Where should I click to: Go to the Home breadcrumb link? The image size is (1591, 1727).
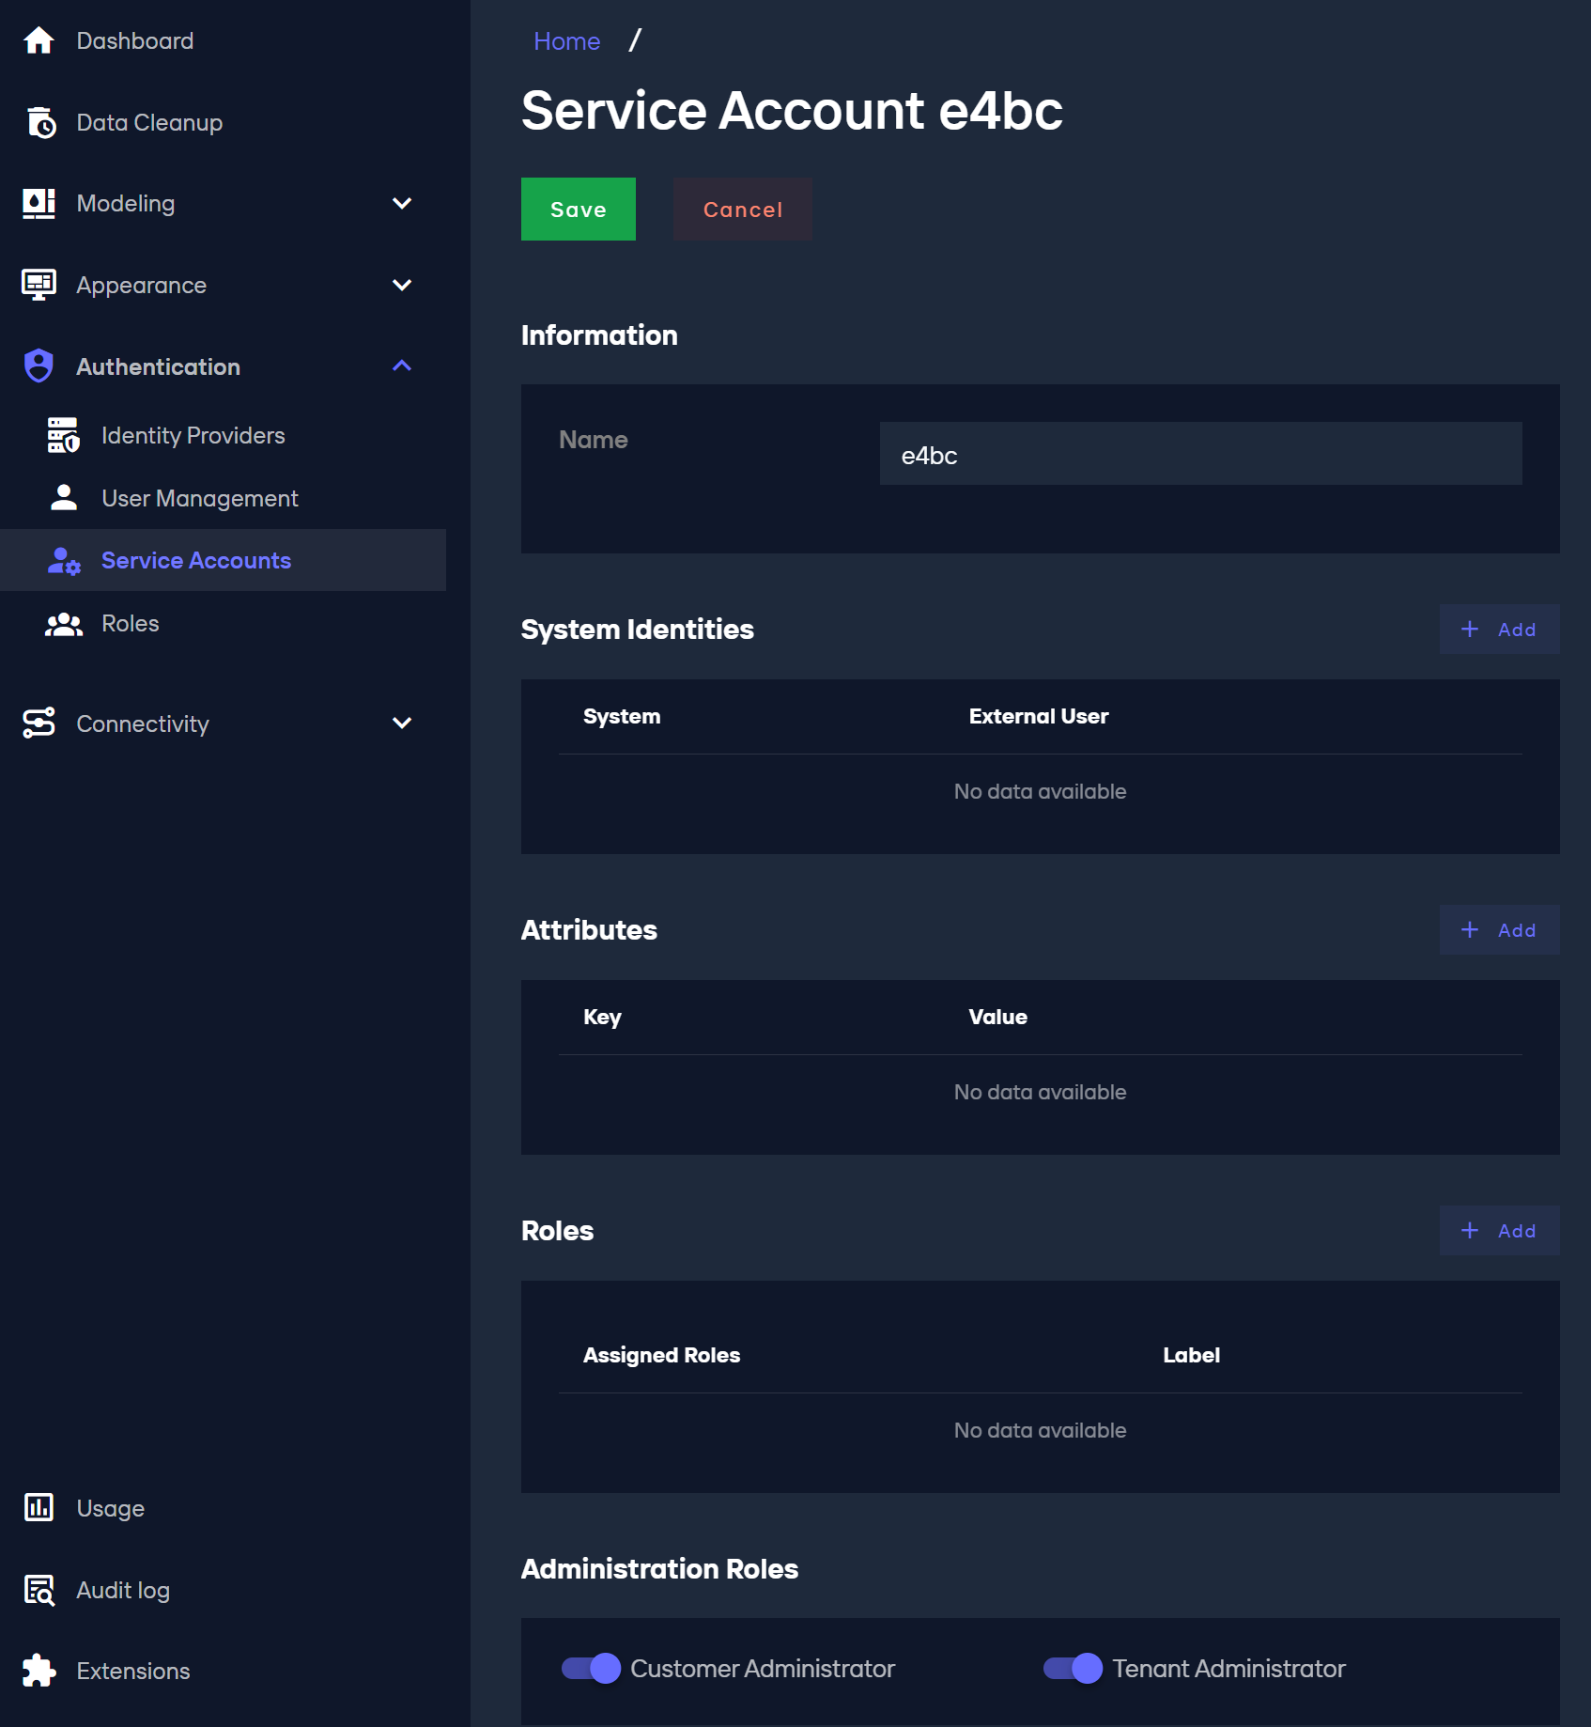coord(566,41)
